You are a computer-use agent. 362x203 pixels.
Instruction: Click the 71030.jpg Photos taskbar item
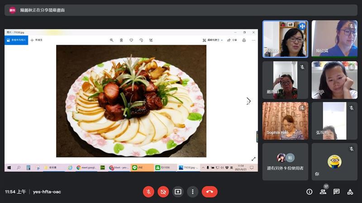[x=188, y=167]
